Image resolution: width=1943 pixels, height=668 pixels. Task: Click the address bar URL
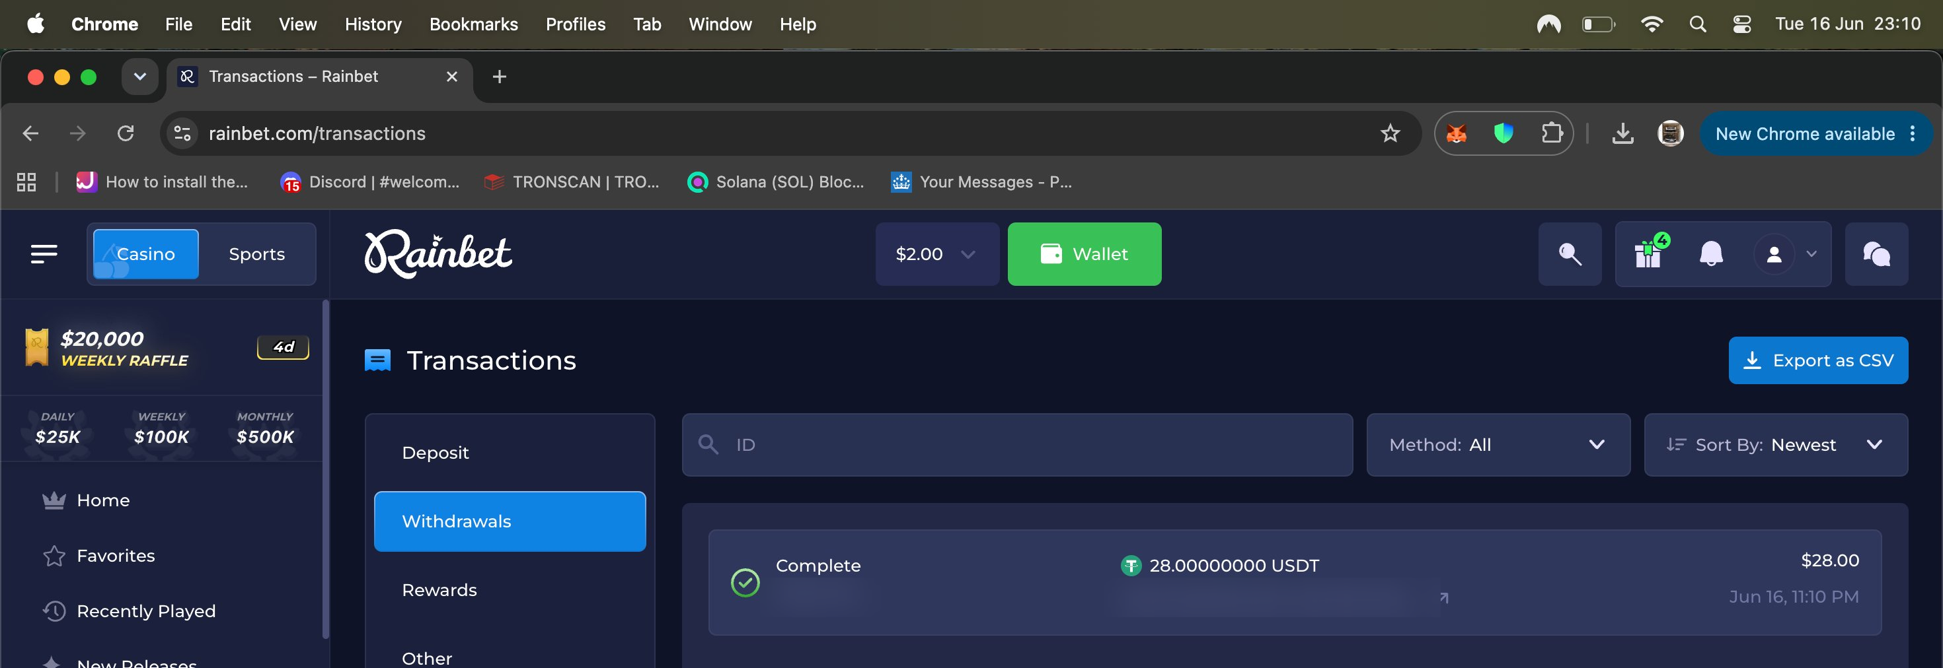[317, 133]
